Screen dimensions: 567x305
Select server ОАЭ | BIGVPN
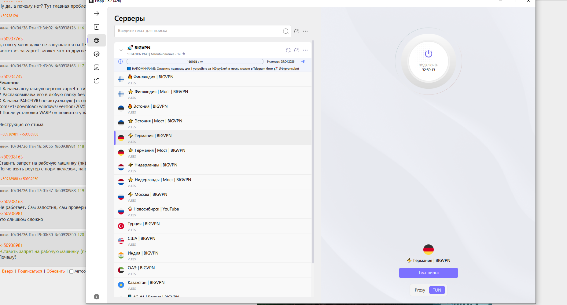click(x=213, y=270)
